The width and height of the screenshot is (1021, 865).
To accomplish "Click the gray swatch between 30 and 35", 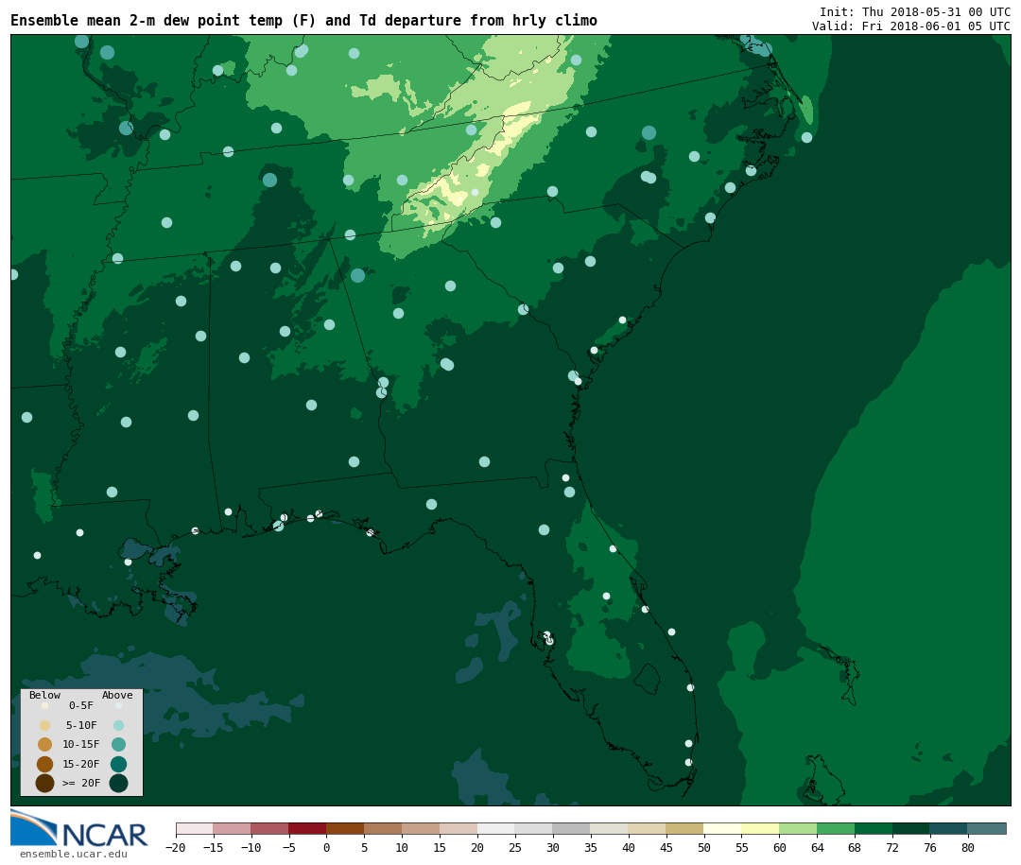I will coord(572,828).
